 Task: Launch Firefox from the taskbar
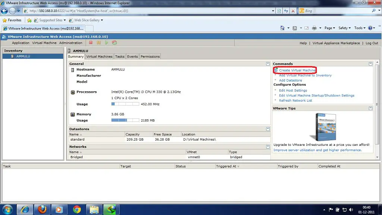pos(42,209)
